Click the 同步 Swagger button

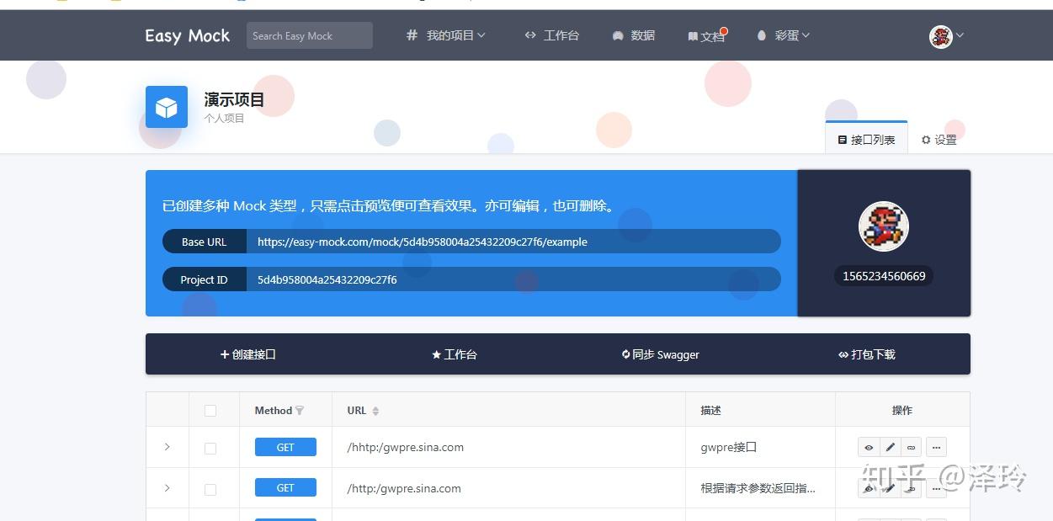(x=661, y=354)
